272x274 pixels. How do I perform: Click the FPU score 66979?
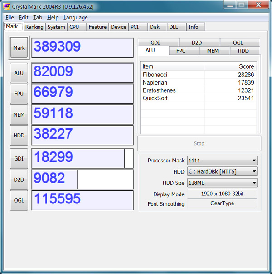click(83, 94)
